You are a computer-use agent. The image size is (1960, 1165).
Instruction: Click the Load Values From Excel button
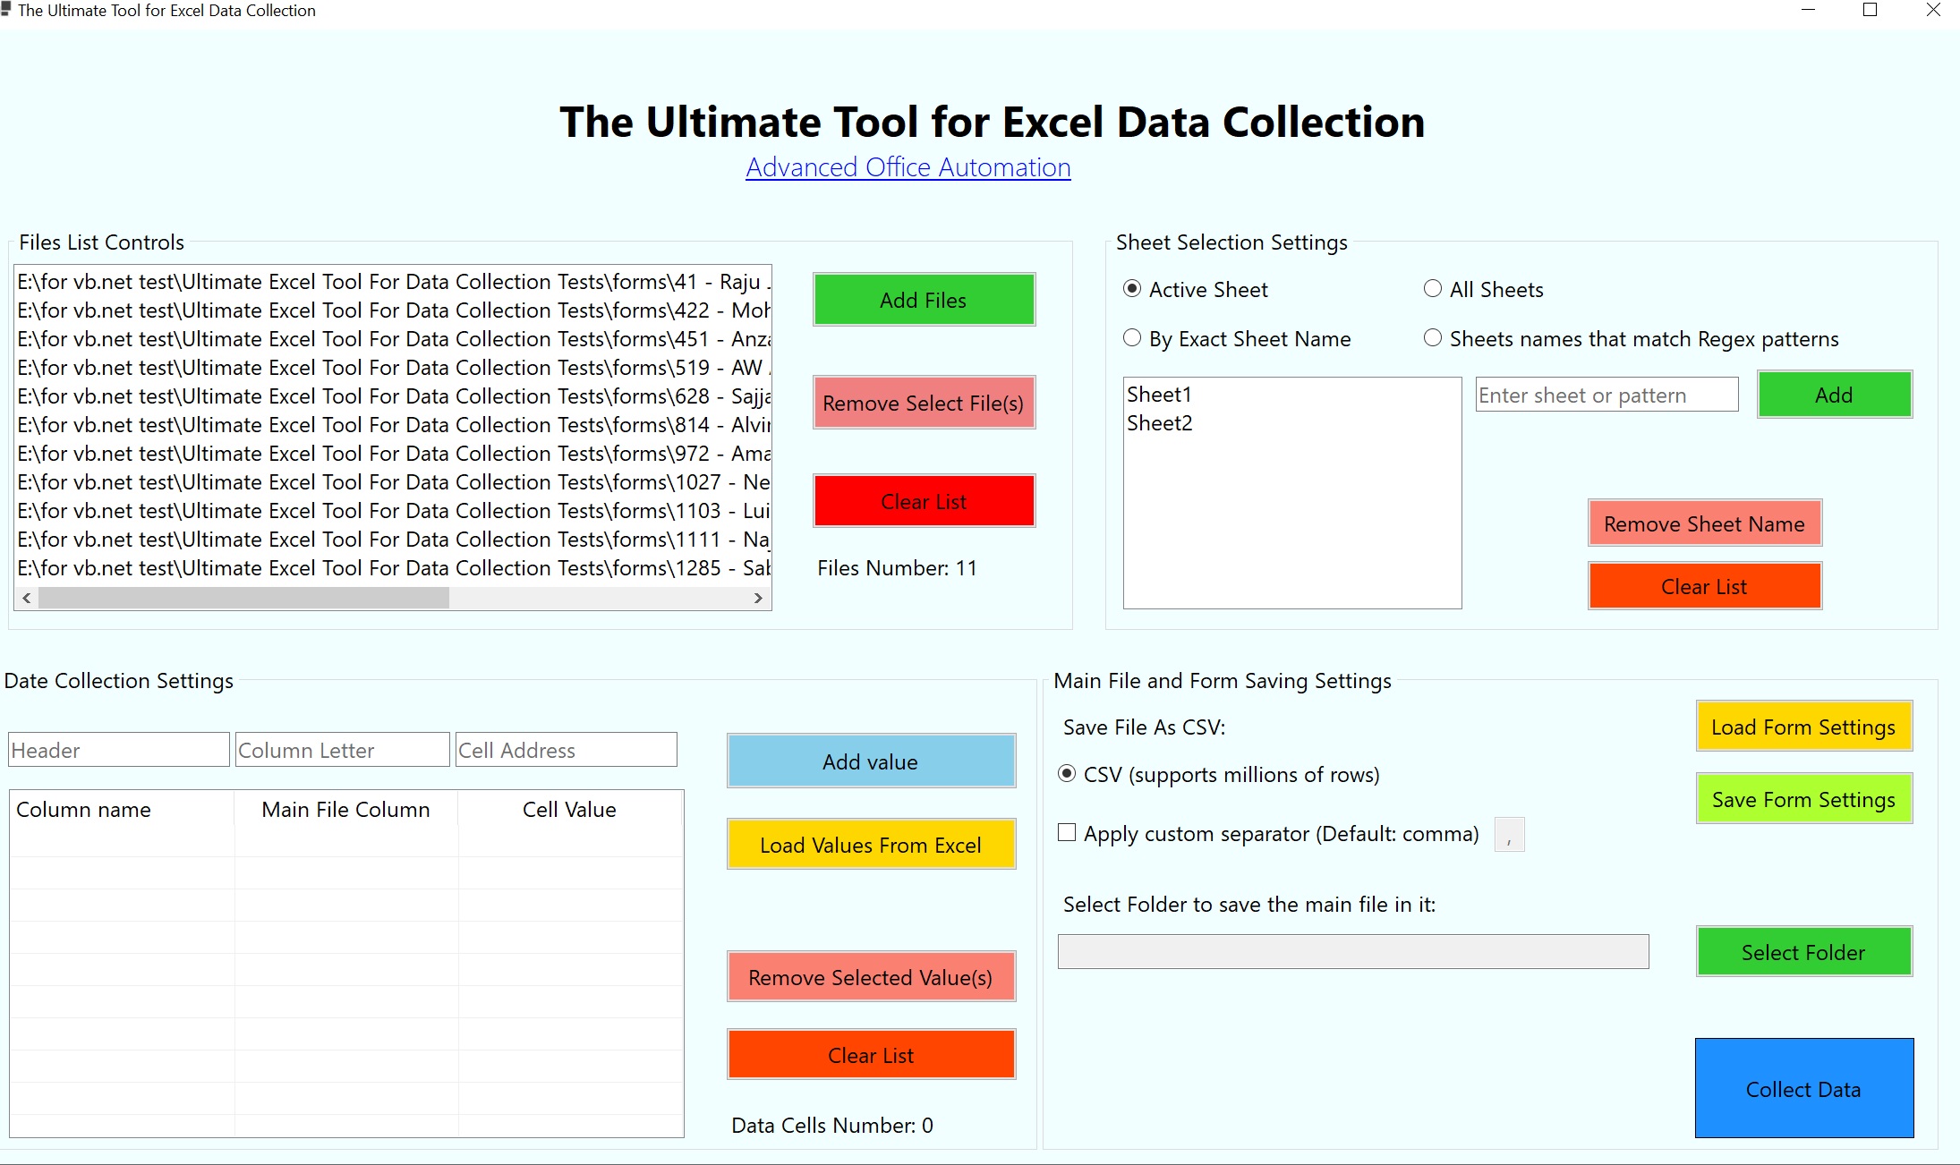pyautogui.click(x=870, y=845)
